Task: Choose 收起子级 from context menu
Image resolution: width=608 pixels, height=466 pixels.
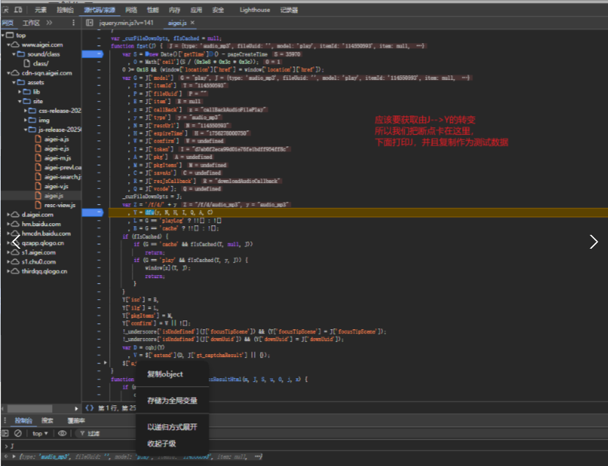Action: coord(161,443)
